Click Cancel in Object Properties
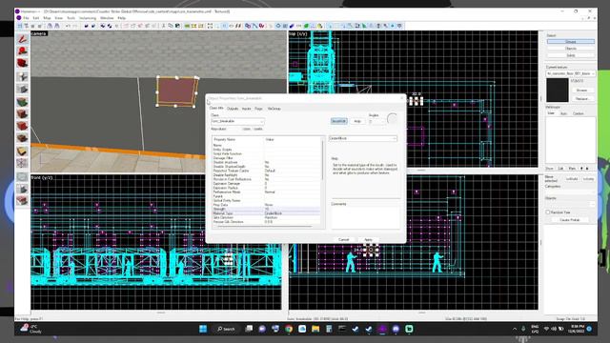 coord(343,239)
